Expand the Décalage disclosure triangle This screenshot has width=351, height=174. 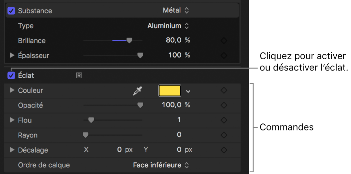(x=12, y=150)
